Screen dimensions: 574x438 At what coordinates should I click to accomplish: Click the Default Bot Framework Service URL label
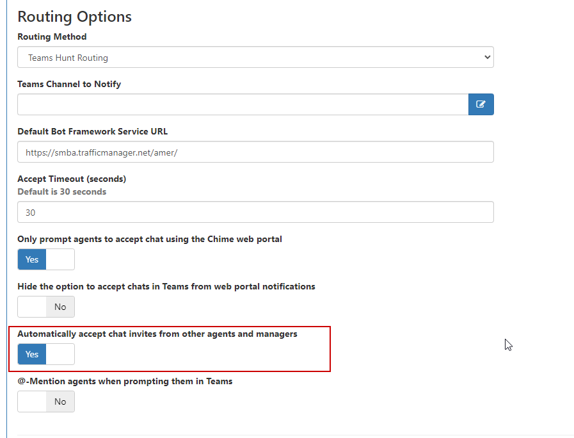[x=93, y=131]
